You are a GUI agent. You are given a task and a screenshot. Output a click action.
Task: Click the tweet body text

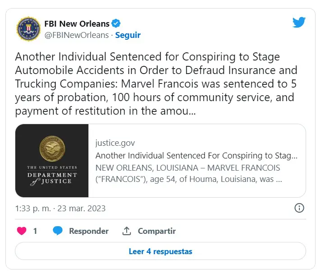point(156,84)
